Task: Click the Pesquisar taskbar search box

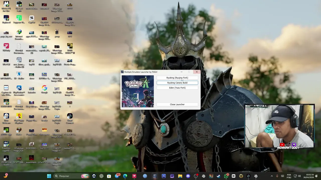Action: pos(71,176)
